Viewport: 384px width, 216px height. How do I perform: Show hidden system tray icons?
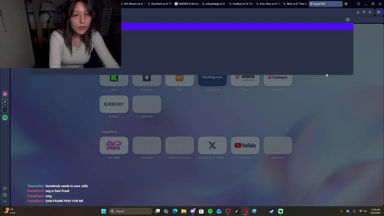(341, 211)
